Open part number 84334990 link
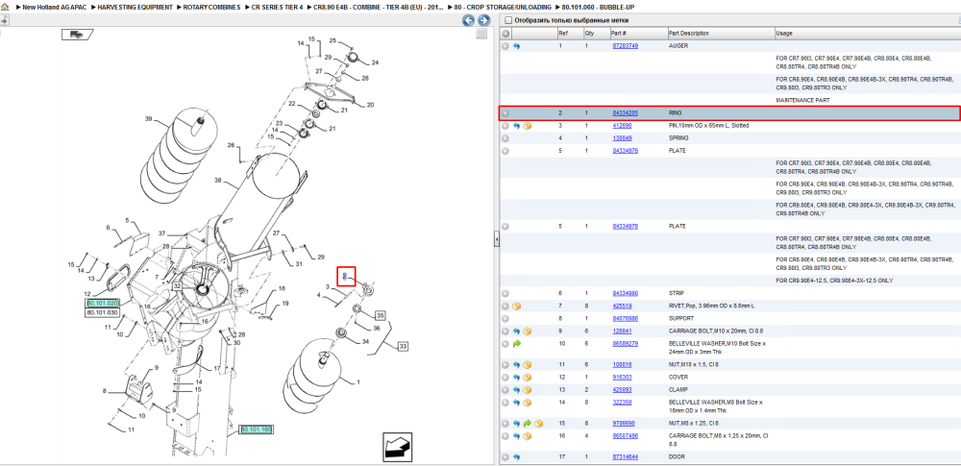The height and width of the screenshot is (466, 961). point(626,294)
